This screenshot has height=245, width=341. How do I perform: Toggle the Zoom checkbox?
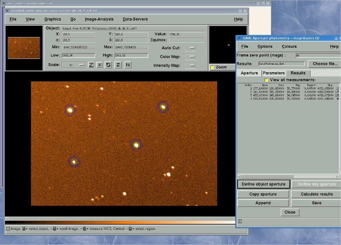[212, 67]
